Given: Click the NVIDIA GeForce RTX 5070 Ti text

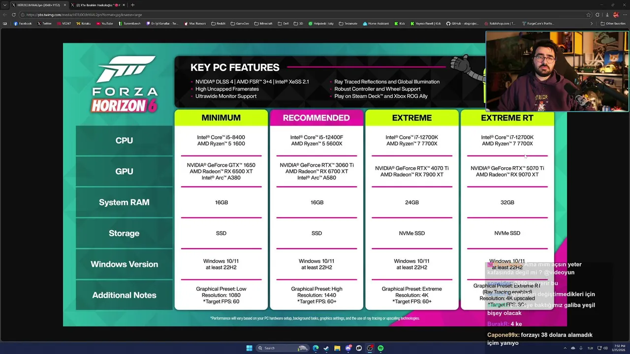Looking at the screenshot, I should pyautogui.click(x=507, y=168).
